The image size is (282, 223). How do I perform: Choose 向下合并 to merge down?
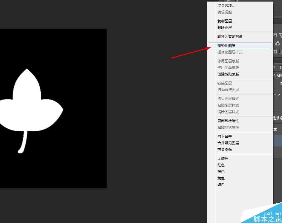click(225, 136)
